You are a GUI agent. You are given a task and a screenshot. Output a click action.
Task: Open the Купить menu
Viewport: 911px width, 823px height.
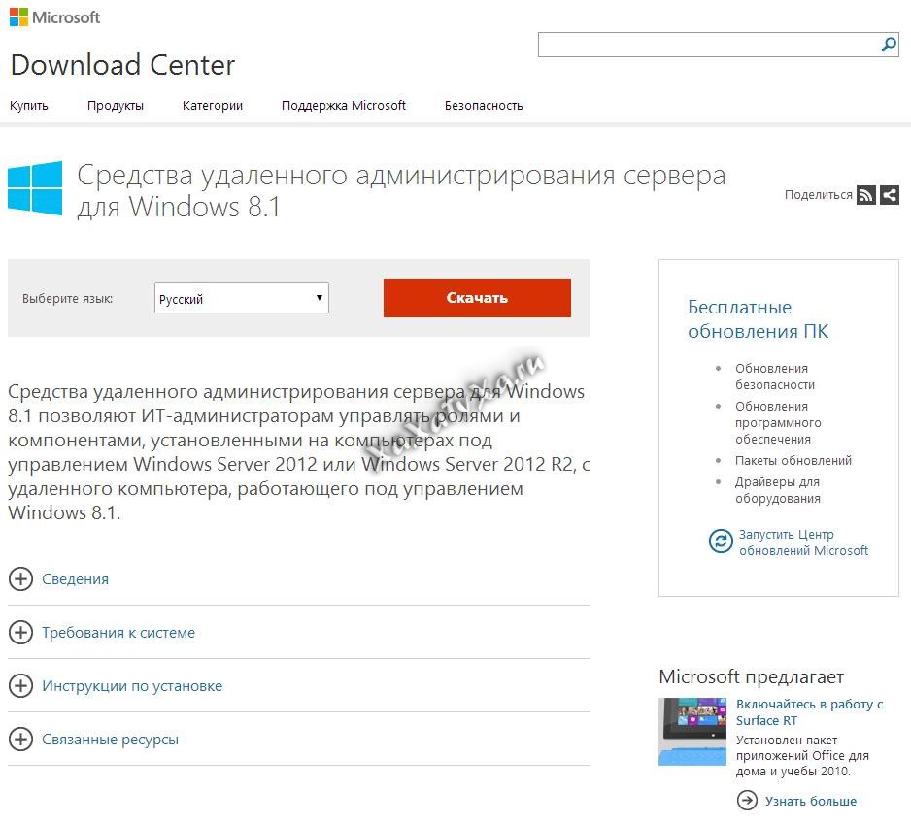pyautogui.click(x=28, y=106)
